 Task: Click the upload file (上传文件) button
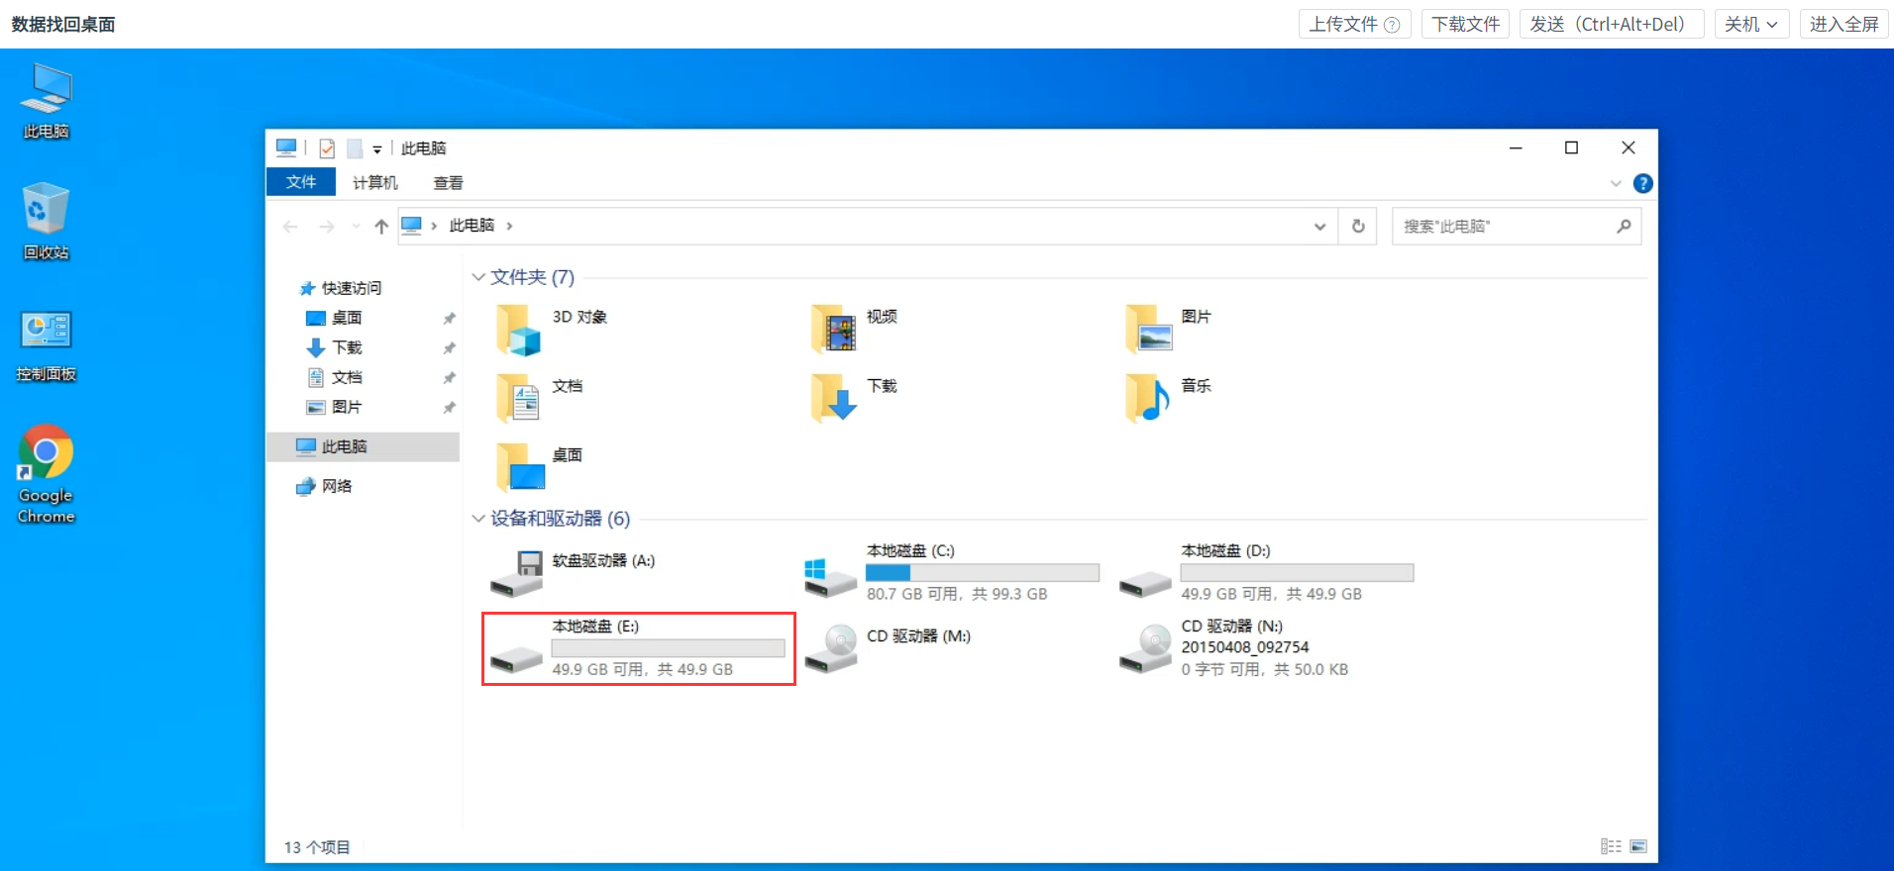tap(1353, 24)
